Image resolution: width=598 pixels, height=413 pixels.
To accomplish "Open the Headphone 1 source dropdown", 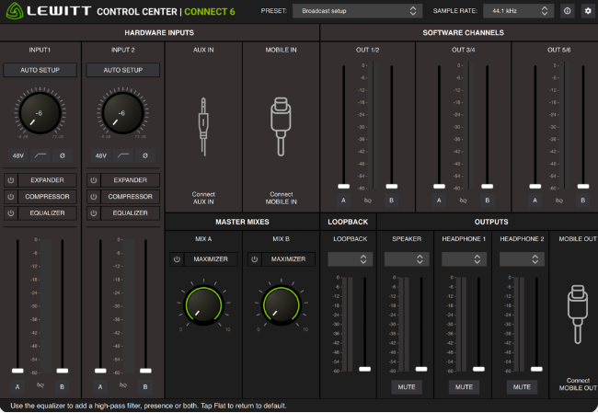I will [x=464, y=259].
